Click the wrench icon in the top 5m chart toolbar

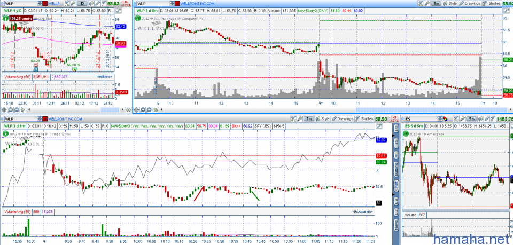point(427,3)
